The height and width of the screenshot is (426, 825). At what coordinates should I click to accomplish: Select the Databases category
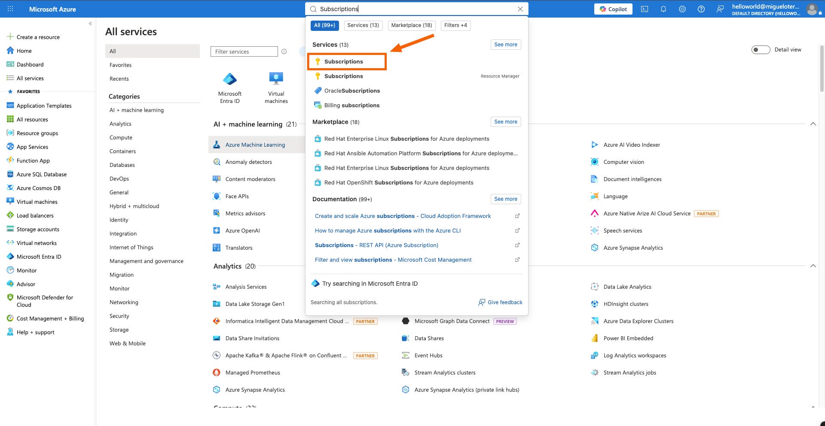click(x=122, y=165)
